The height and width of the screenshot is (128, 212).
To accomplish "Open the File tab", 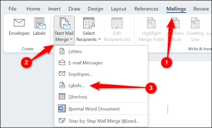I will [x=12, y=9].
